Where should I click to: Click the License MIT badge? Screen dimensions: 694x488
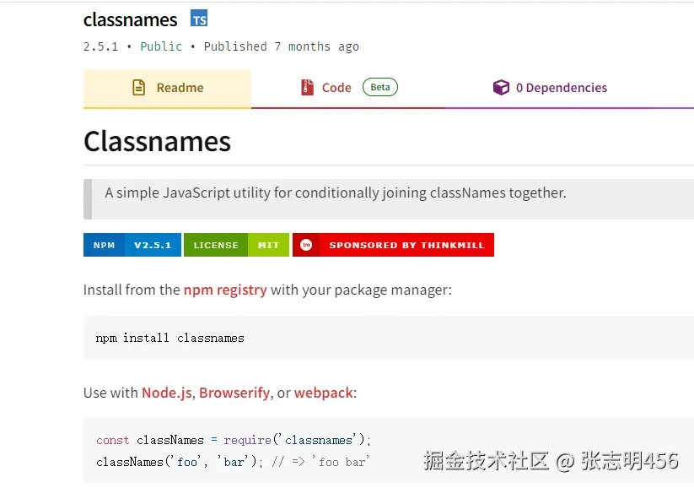[x=236, y=245]
